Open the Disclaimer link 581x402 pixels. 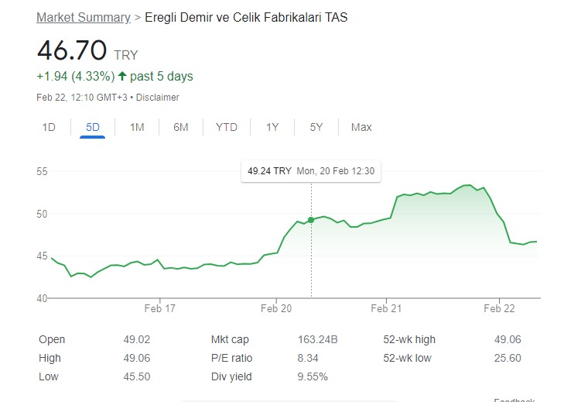pyautogui.click(x=158, y=98)
